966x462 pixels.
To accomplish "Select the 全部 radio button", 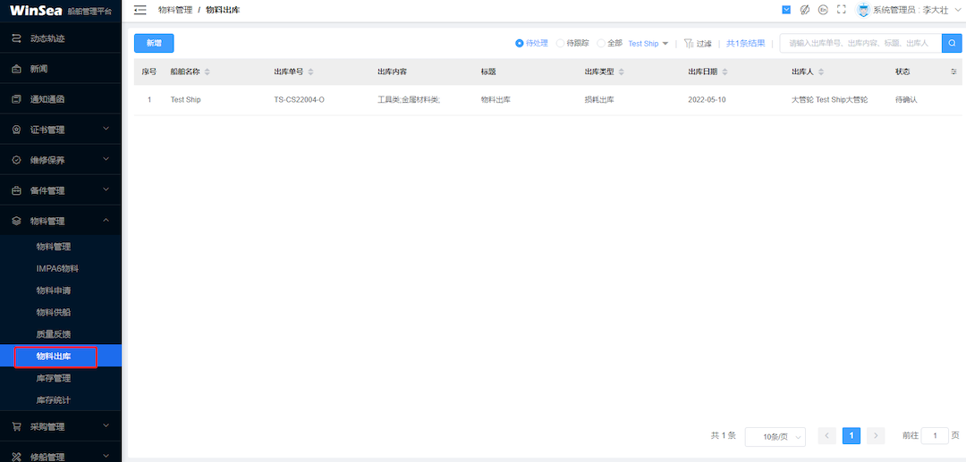I will (x=601, y=44).
